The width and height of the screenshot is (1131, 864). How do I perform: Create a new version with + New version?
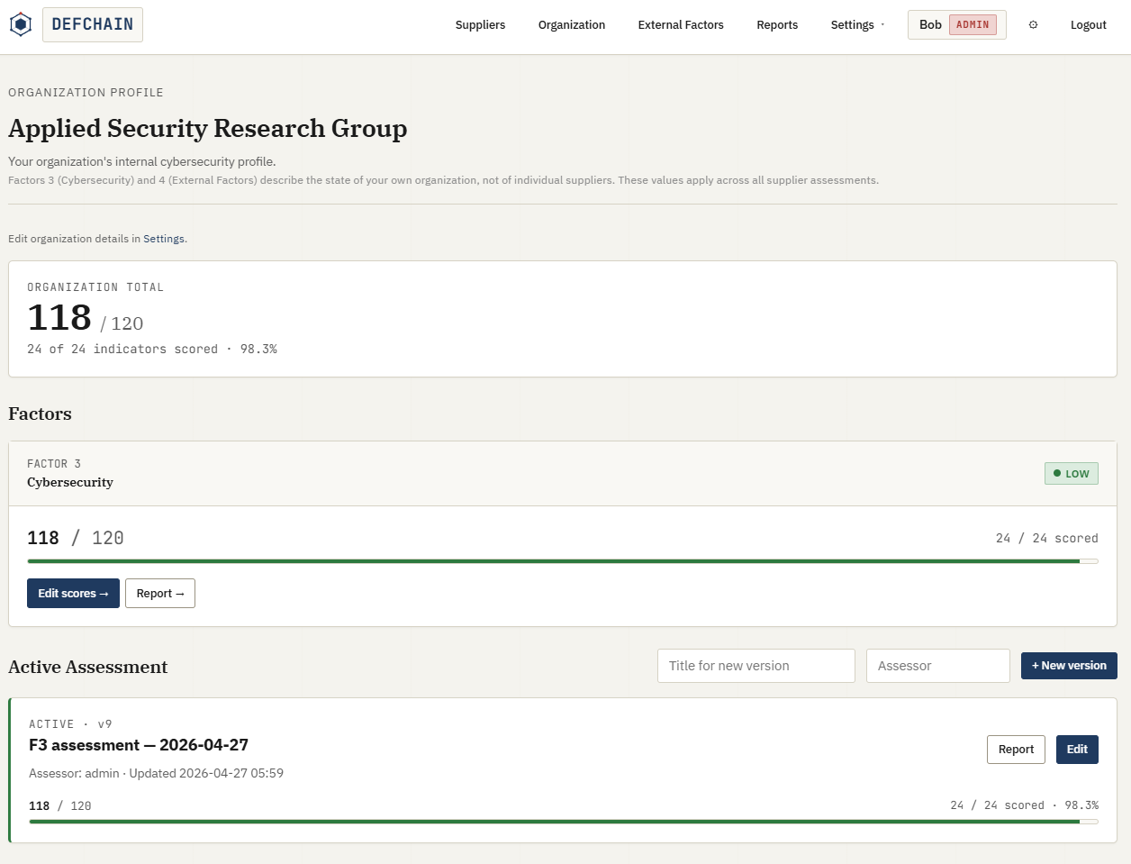pos(1069,666)
